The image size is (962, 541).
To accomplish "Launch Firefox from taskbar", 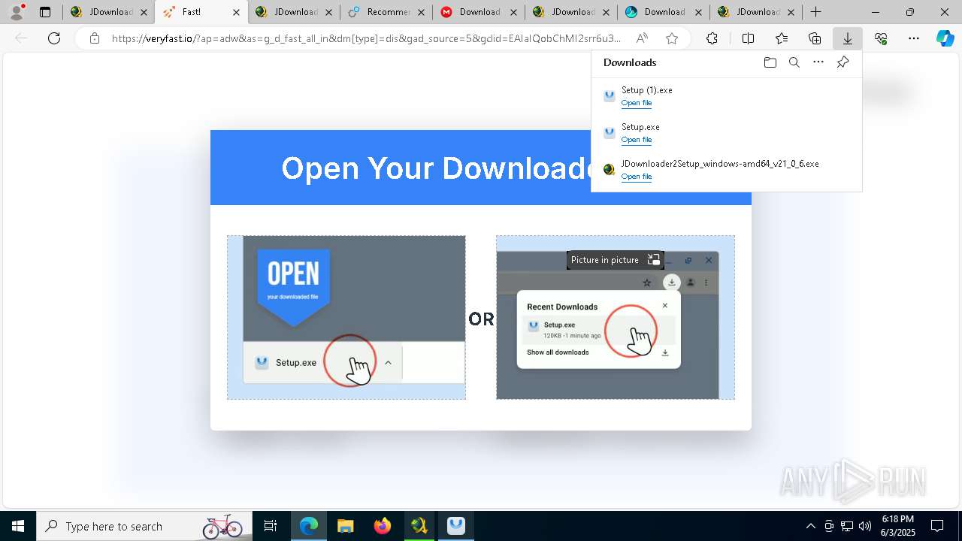I will pyautogui.click(x=383, y=526).
